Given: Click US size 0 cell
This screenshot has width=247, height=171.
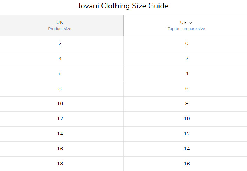Looking at the screenshot, I should point(185,44).
